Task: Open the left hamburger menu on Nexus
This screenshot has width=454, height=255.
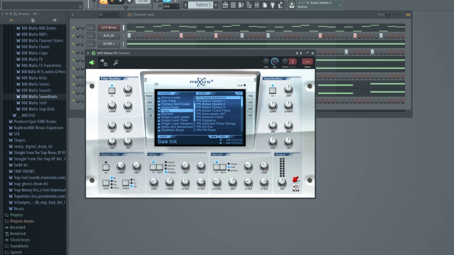Action: click(145, 80)
